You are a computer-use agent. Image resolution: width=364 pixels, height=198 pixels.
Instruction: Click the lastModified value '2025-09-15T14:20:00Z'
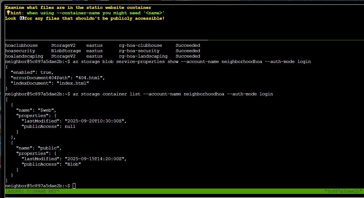click(x=94, y=159)
